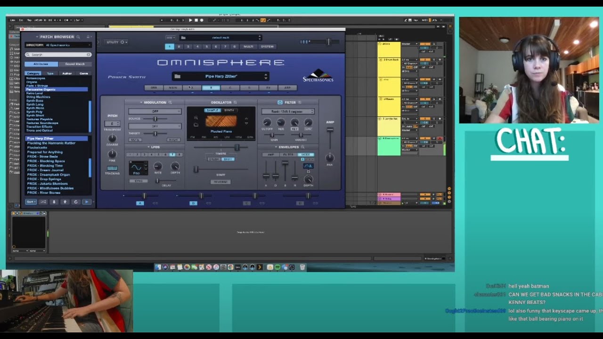Switch to the Sound Match tab
603x339 pixels.
(x=74, y=64)
